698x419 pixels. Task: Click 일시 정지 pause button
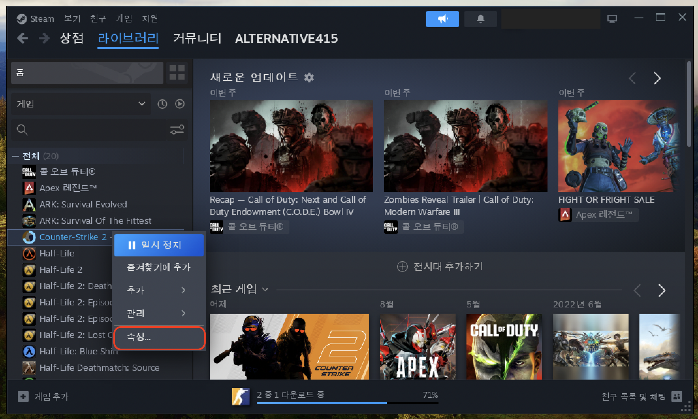point(159,245)
